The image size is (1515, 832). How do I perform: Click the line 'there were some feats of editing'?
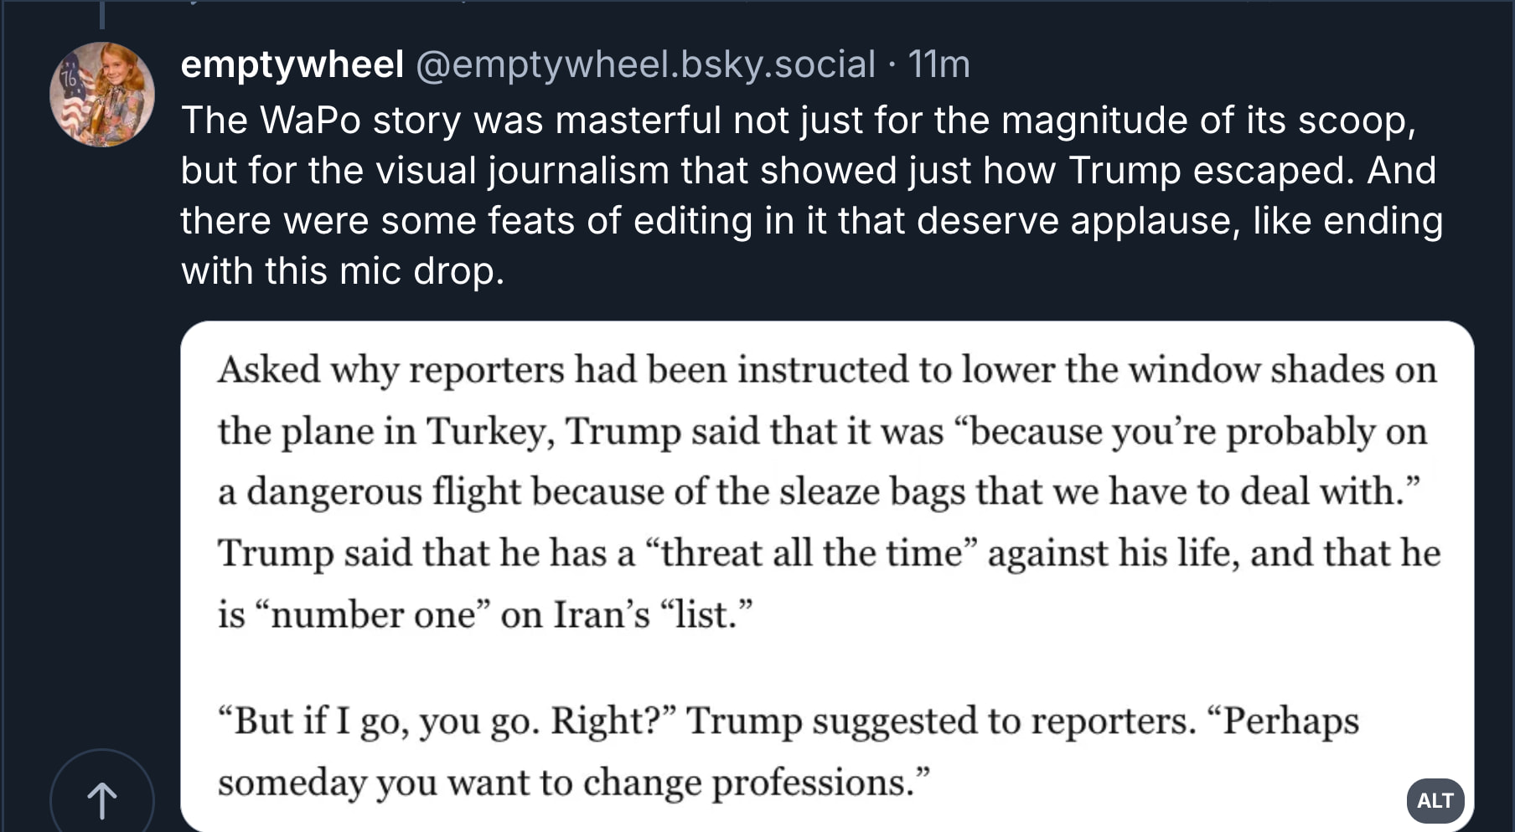(812, 220)
